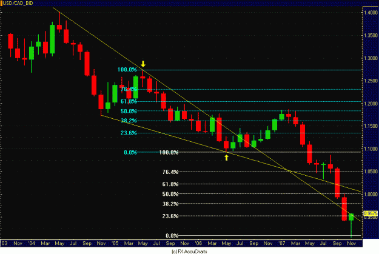The image size is (379, 254).
Task: Click the 1.3000 price axis label
Action: point(371,58)
